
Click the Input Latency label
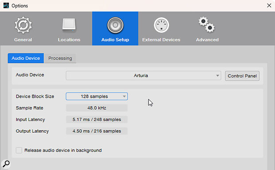[30, 120]
